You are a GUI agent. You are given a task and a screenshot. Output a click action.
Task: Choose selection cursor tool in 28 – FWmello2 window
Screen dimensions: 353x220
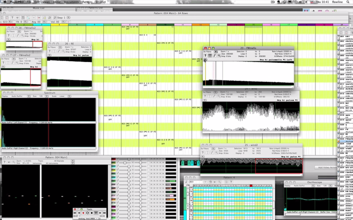coord(13,35)
